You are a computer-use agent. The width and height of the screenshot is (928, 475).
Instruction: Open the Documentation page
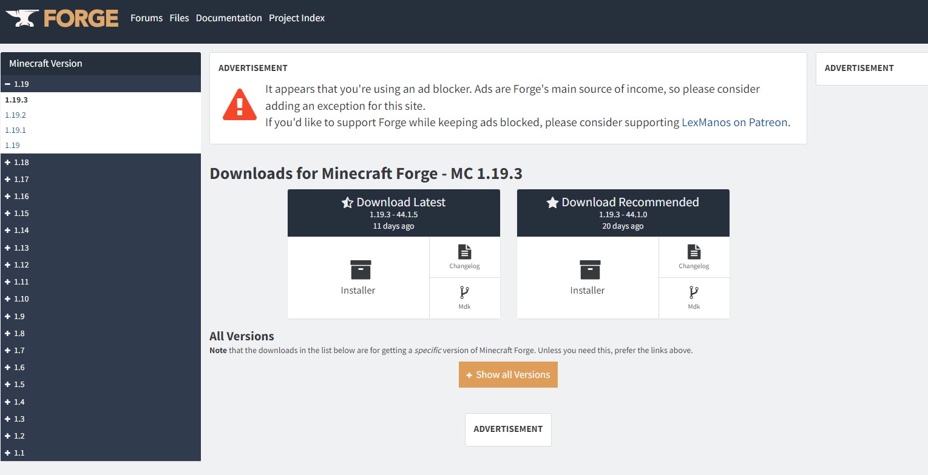pos(229,18)
